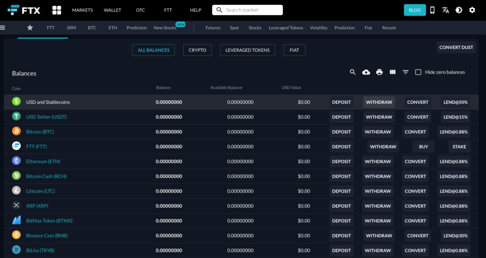Sort by the USD Value column header
The height and width of the screenshot is (258, 486).
click(291, 87)
